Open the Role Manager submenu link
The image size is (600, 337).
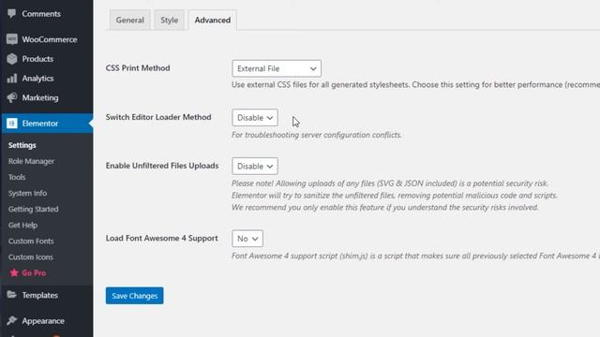pyautogui.click(x=31, y=161)
